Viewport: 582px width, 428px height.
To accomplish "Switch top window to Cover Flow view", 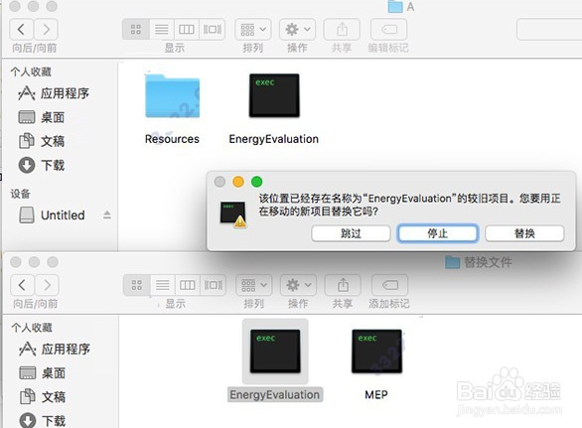I will click(x=213, y=30).
